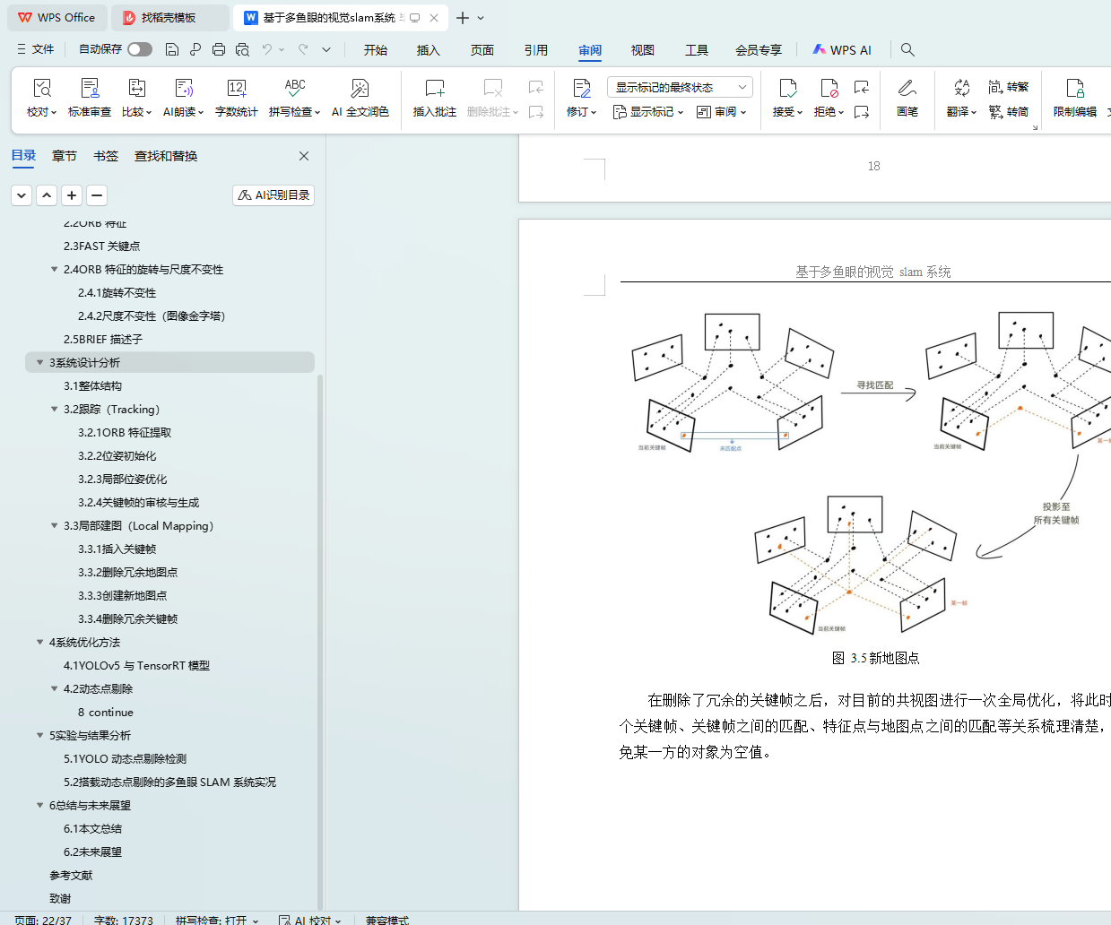Add a new document tab
The width and height of the screenshot is (1111, 925).
(463, 18)
